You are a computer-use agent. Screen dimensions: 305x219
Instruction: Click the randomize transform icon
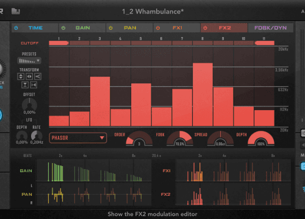[38, 77]
